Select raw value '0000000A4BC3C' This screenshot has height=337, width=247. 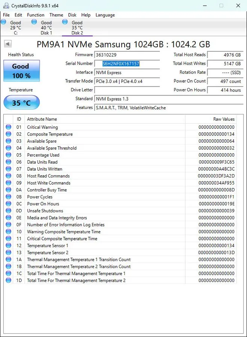click(x=216, y=169)
